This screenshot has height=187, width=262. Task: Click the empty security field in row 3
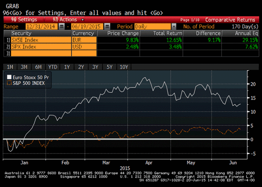pyautogui.click(x=41, y=53)
